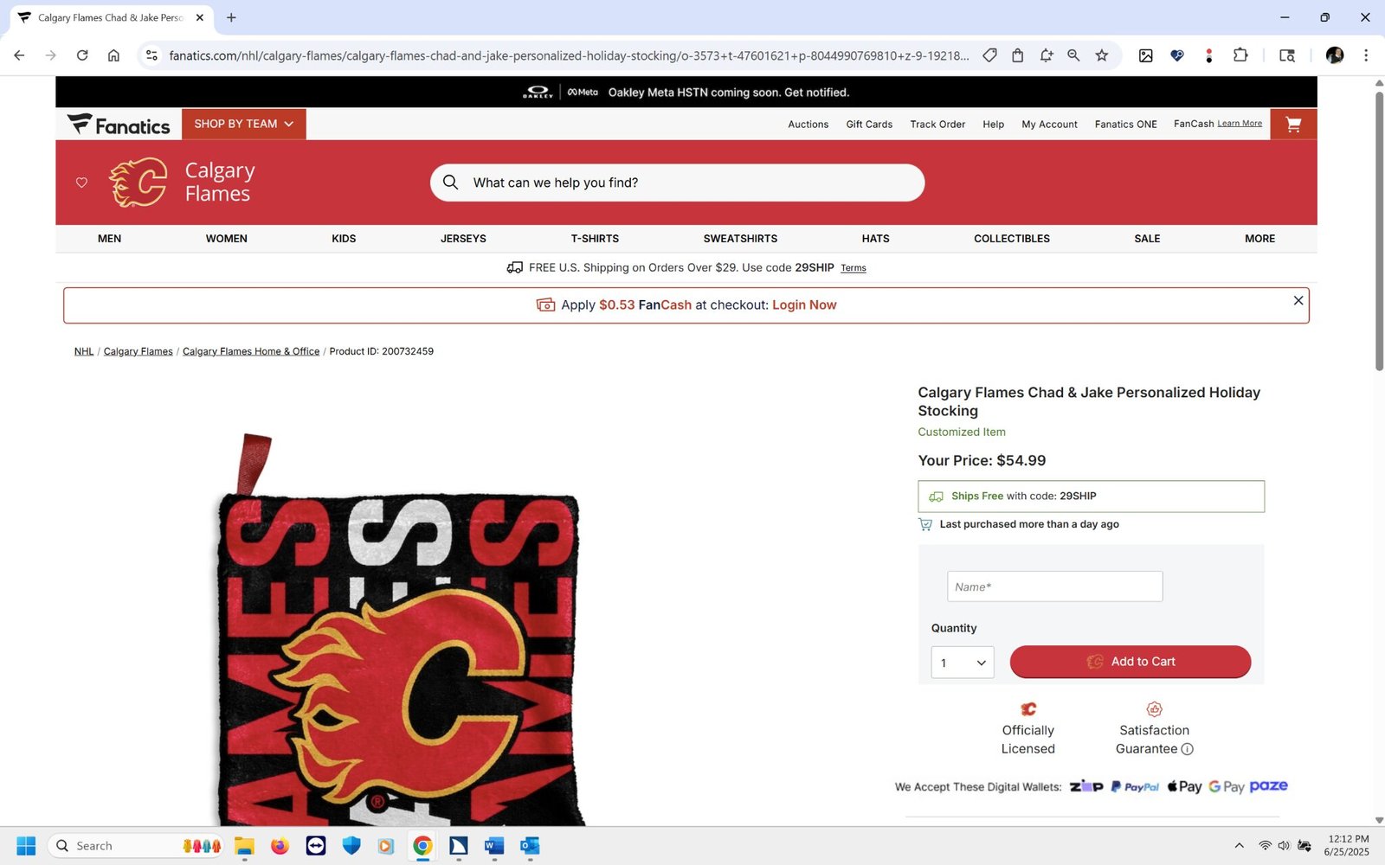Open the shopping cart icon

[1293, 125]
